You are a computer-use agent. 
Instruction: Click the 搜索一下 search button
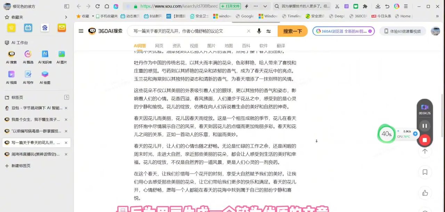pos(292,31)
